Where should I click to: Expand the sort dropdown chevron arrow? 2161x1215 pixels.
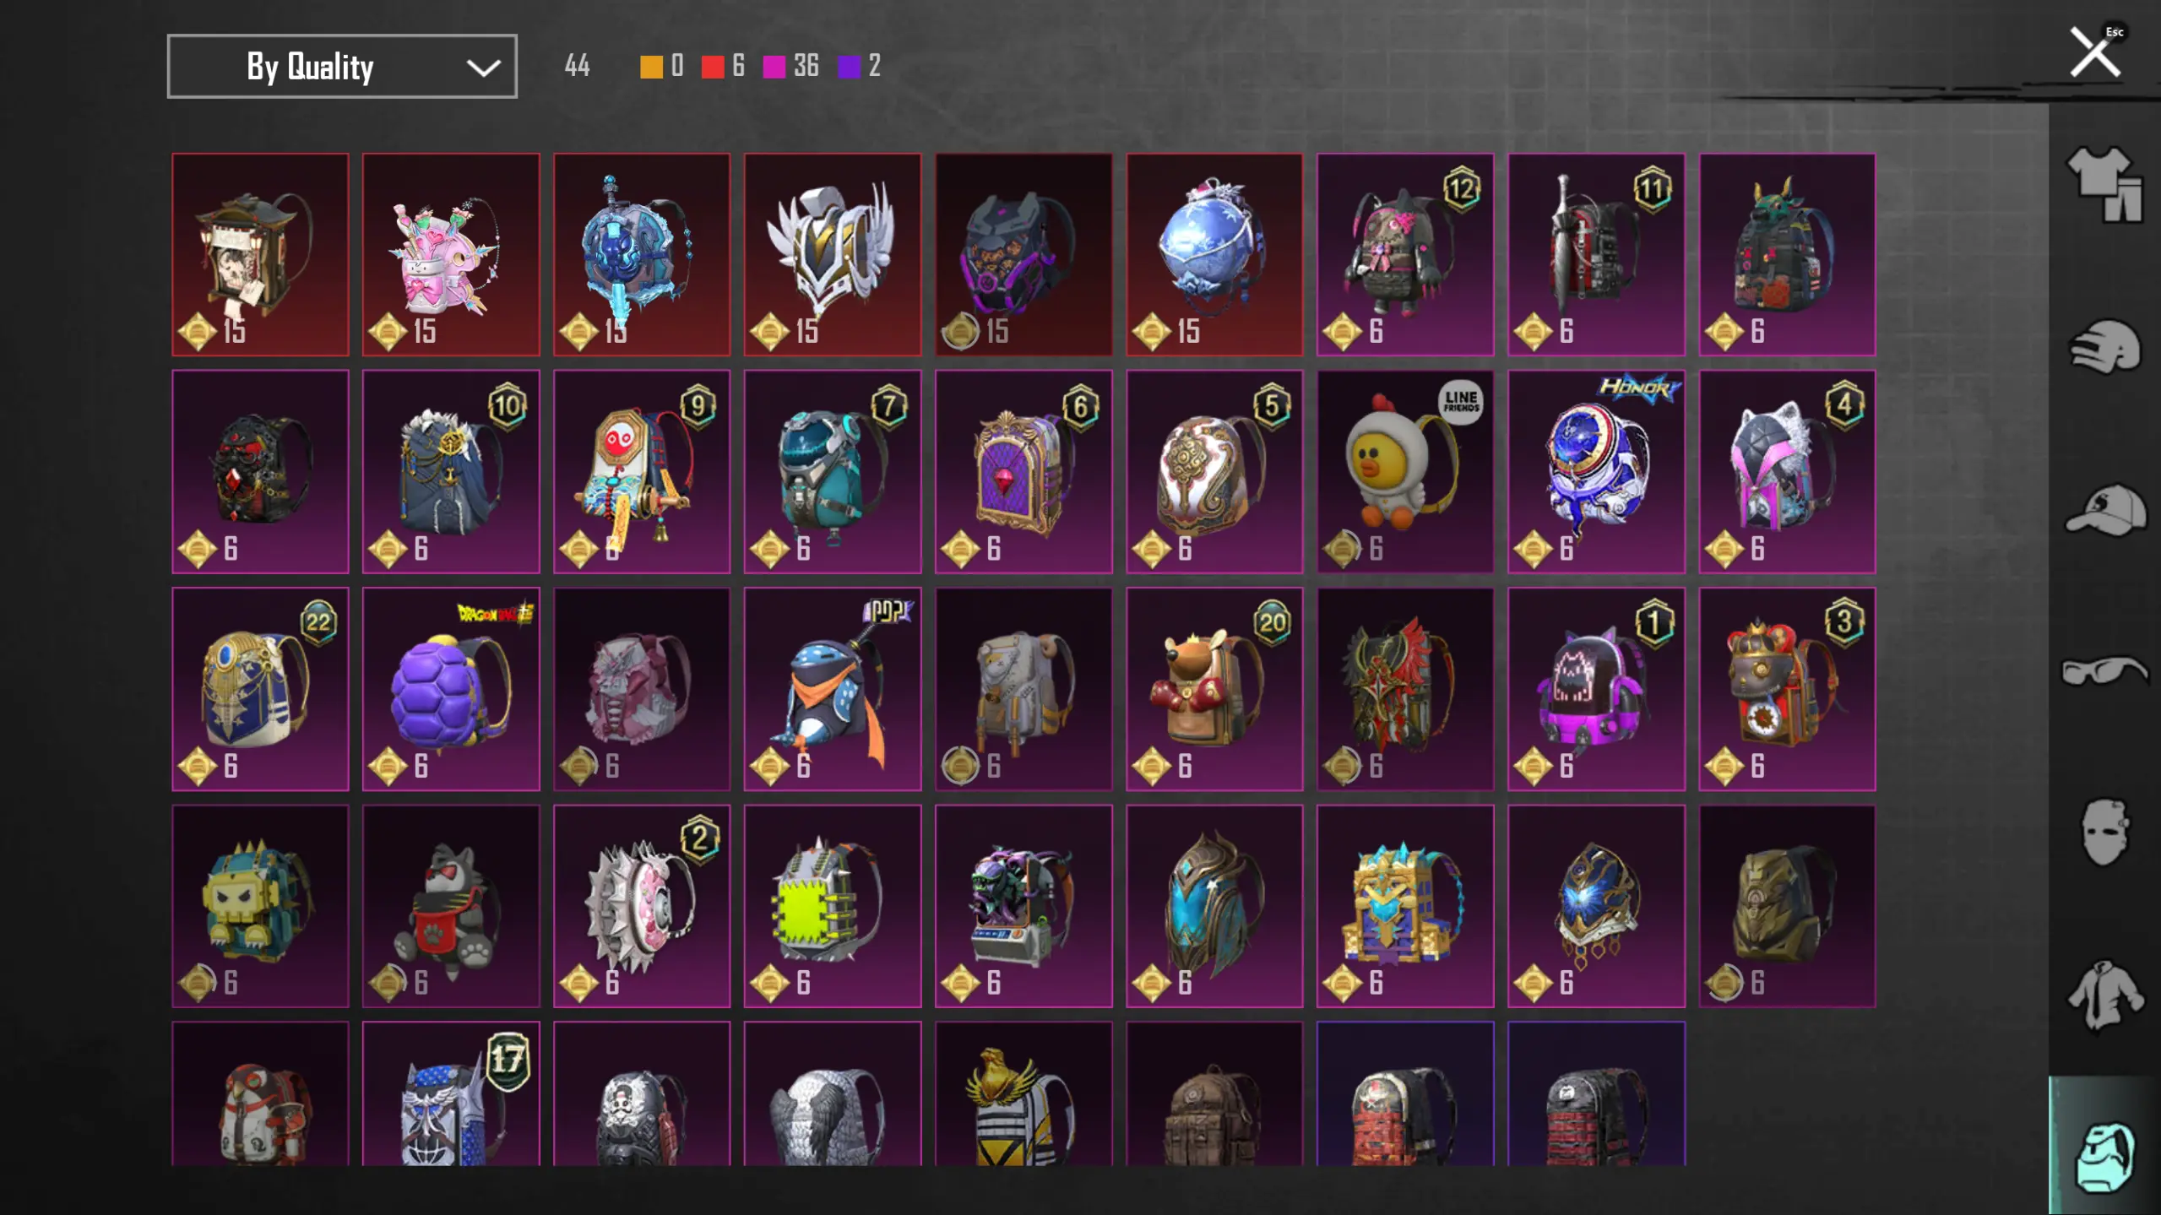[x=483, y=68]
